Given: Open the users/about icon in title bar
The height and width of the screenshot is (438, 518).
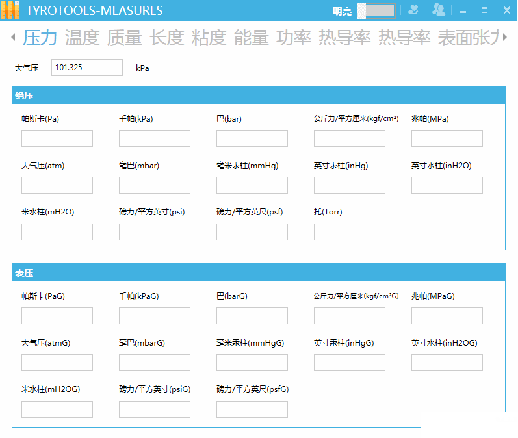Looking at the screenshot, I should point(439,10).
